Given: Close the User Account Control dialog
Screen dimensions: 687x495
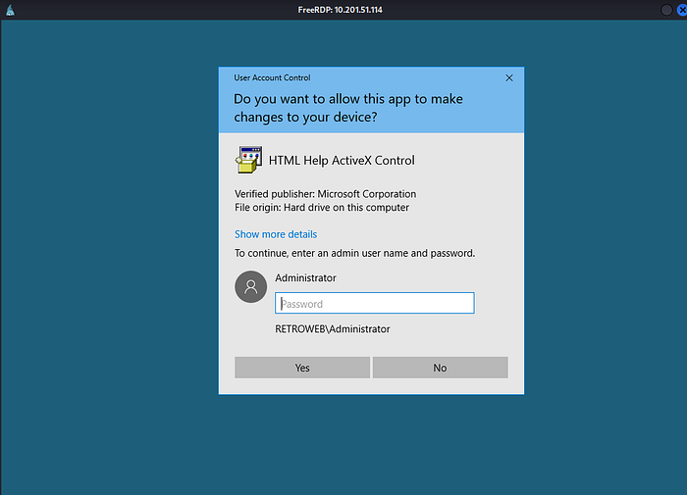Looking at the screenshot, I should click(509, 77).
